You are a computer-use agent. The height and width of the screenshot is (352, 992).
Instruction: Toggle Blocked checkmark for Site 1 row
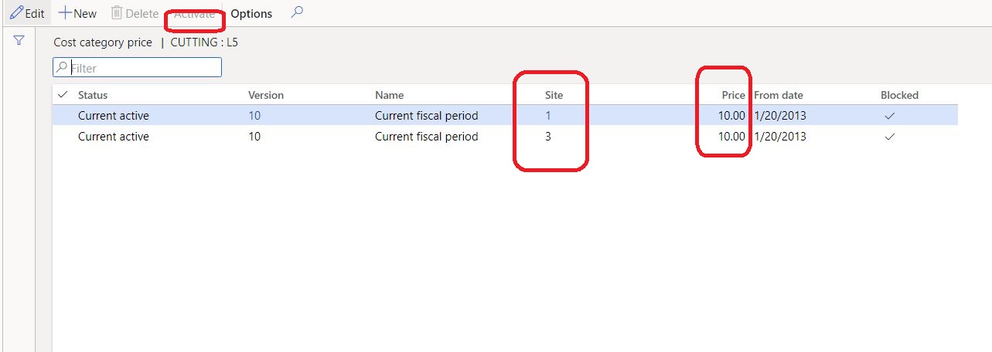[x=889, y=116]
